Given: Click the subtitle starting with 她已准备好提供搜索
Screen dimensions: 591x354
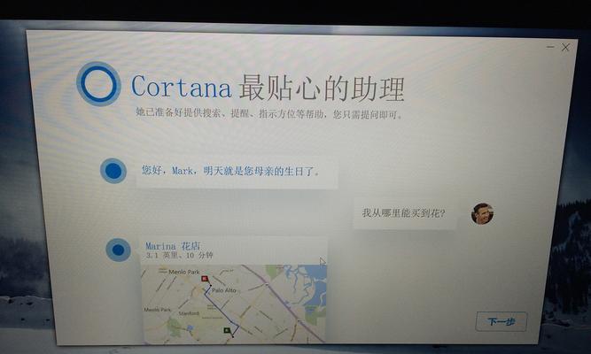Looking at the screenshot, I should 268,113.
